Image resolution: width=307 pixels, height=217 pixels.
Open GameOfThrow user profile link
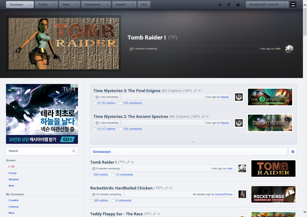224,194
